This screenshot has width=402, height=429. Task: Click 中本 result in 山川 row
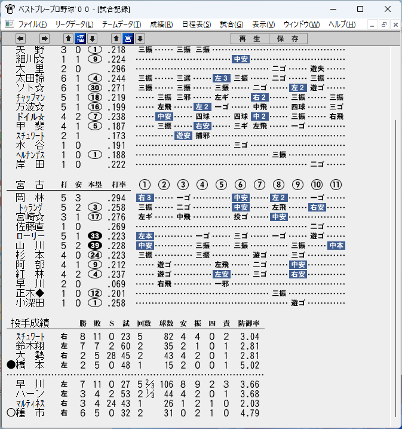point(336,246)
